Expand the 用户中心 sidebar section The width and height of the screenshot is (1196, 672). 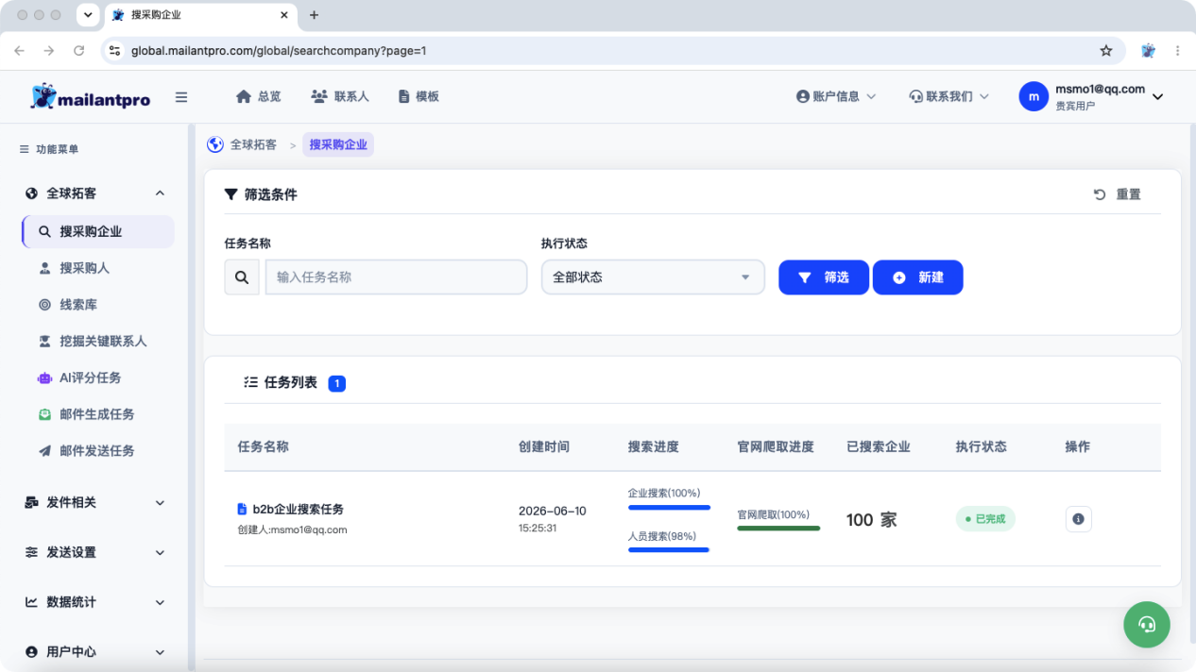click(94, 652)
